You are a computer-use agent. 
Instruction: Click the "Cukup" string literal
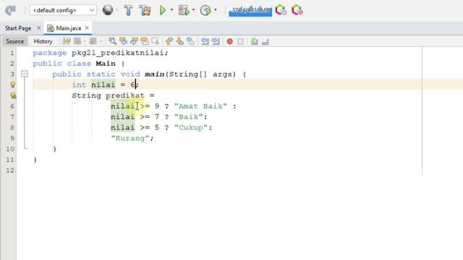point(191,127)
